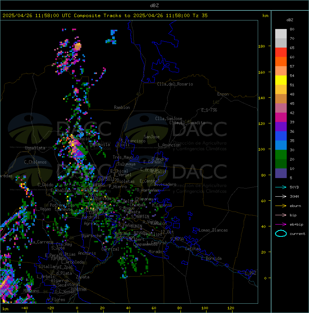The height and width of the screenshot is (313, 309).
Task: Click the L_Dormida label
Action: point(211,258)
